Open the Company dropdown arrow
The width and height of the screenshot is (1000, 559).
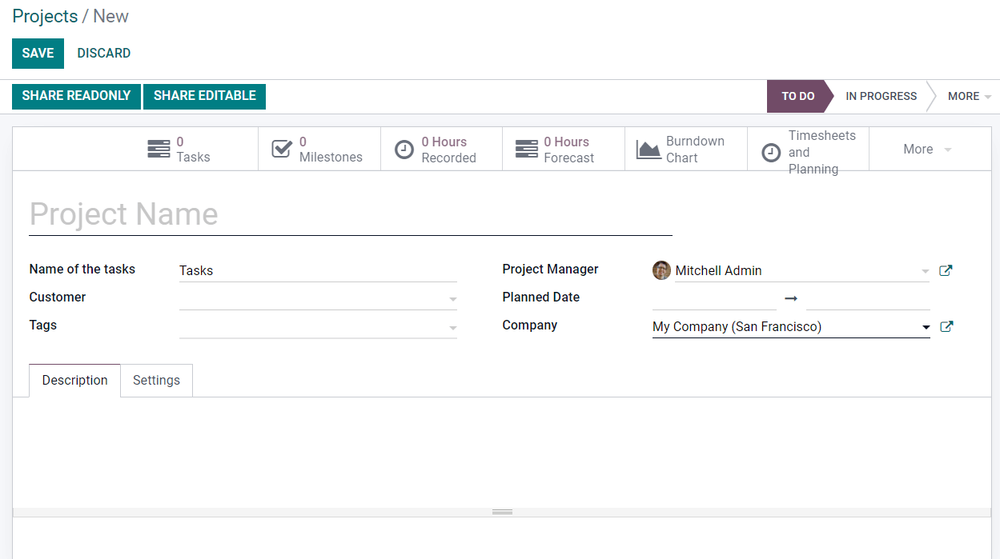click(926, 327)
